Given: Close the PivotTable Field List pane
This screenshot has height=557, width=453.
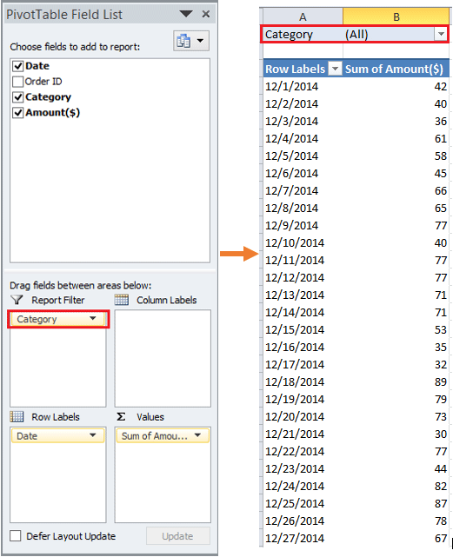Looking at the screenshot, I should click(205, 14).
